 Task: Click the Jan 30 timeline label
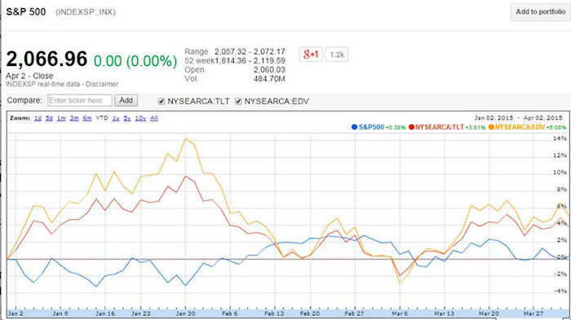186,313
